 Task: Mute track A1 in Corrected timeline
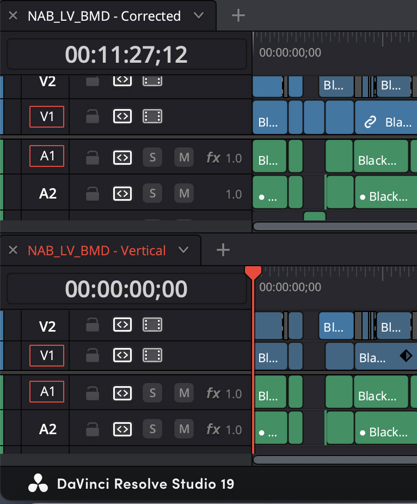point(184,157)
